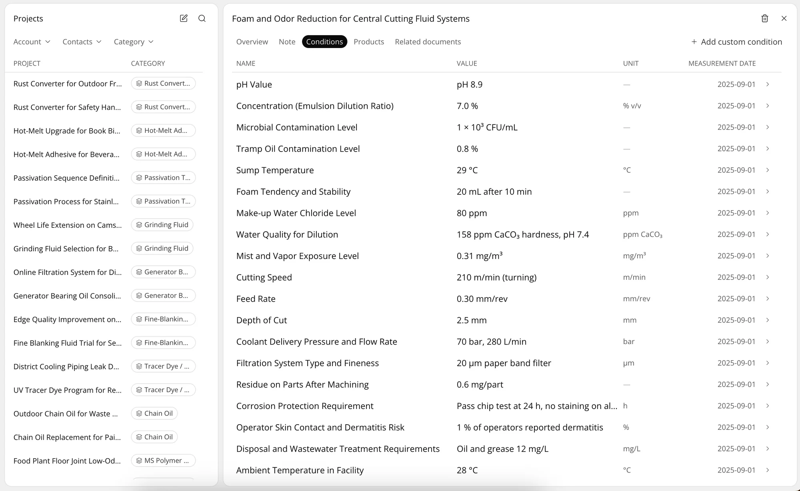This screenshot has width=800, height=491.
Task: Switch to the Overview tab
Action: 252,42
